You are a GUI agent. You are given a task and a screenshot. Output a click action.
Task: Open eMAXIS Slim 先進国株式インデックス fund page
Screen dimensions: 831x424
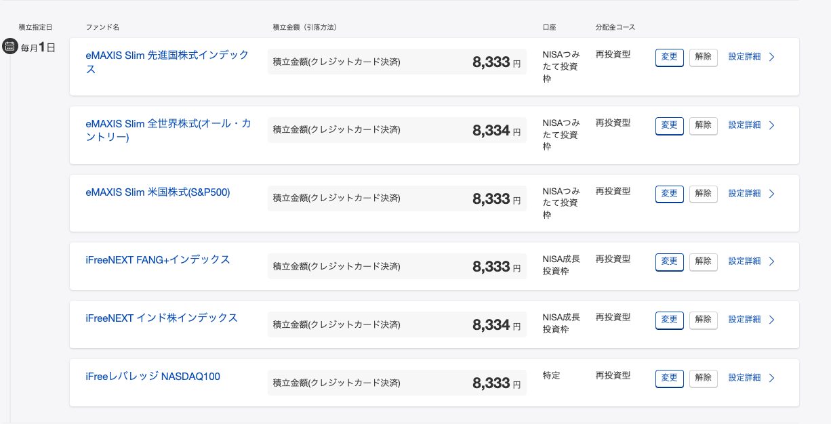pyautogui.click(x=167, y=55)
